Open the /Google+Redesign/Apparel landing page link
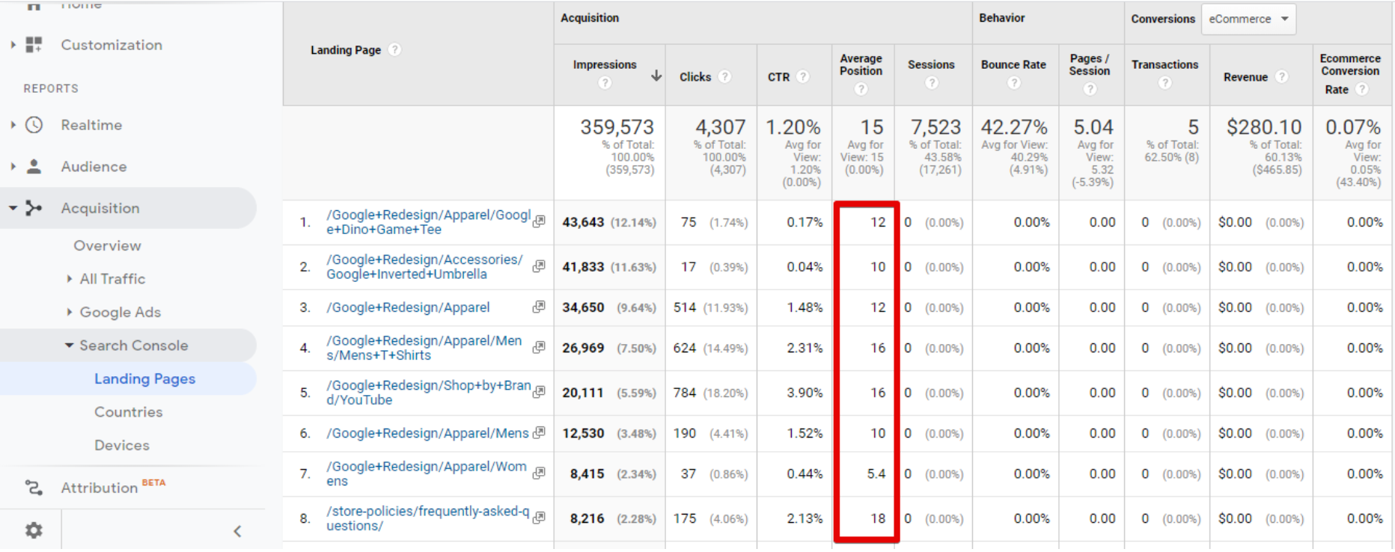The height and width of the screenshot is (552, 1395). pos(408,307)
